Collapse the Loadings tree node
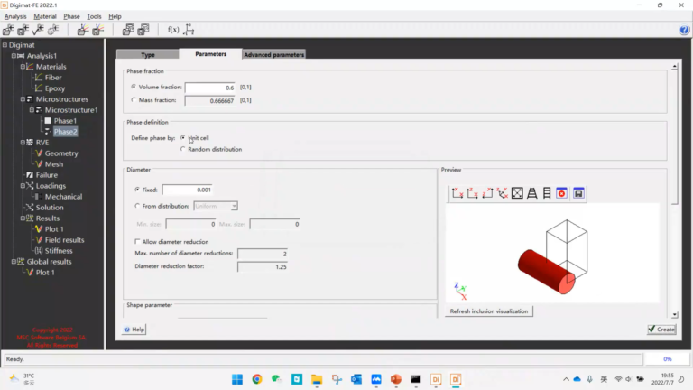Image resolution: width=693 pixels, height=390 pixels. [x=23, y=186]
